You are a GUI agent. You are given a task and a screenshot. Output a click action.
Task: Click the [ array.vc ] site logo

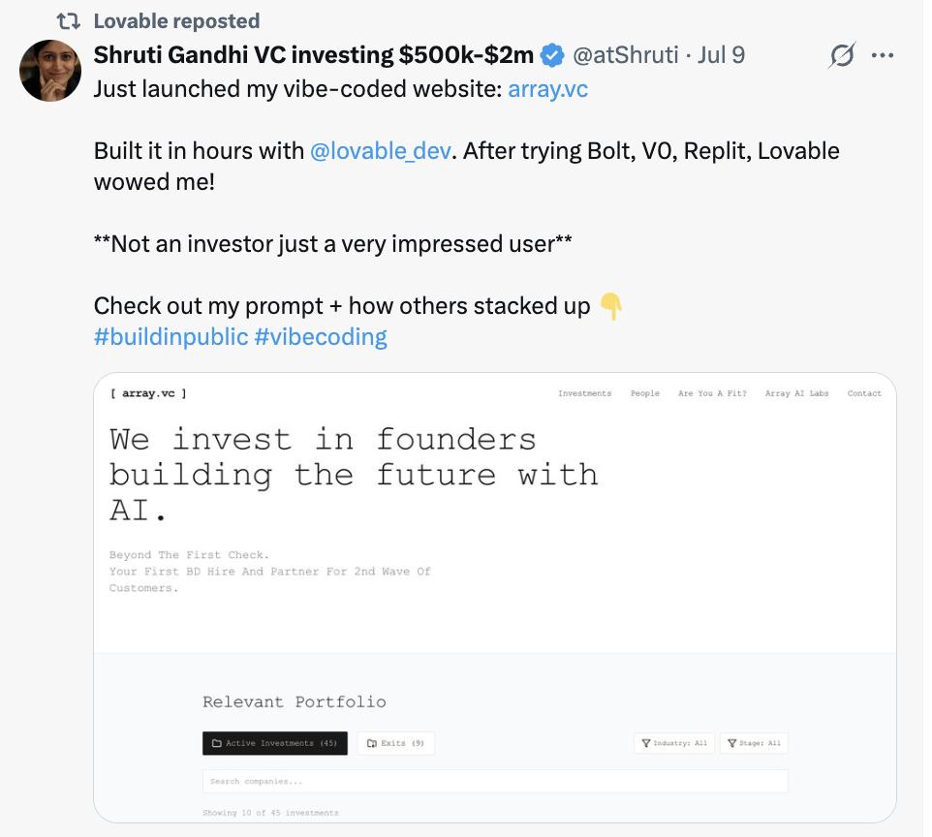pos(148,393)
